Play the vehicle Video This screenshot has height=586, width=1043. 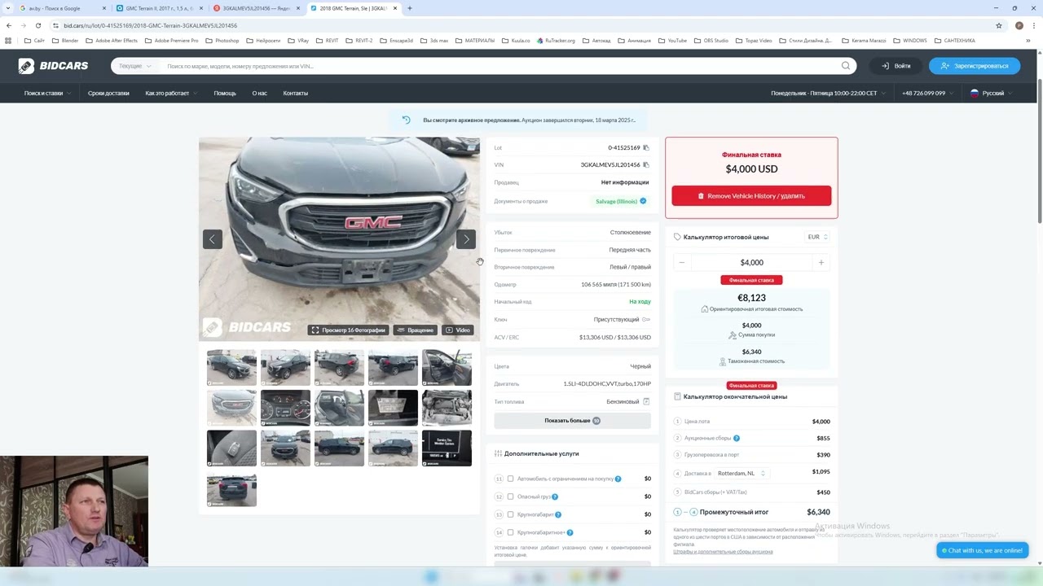[x=458, y=330]
